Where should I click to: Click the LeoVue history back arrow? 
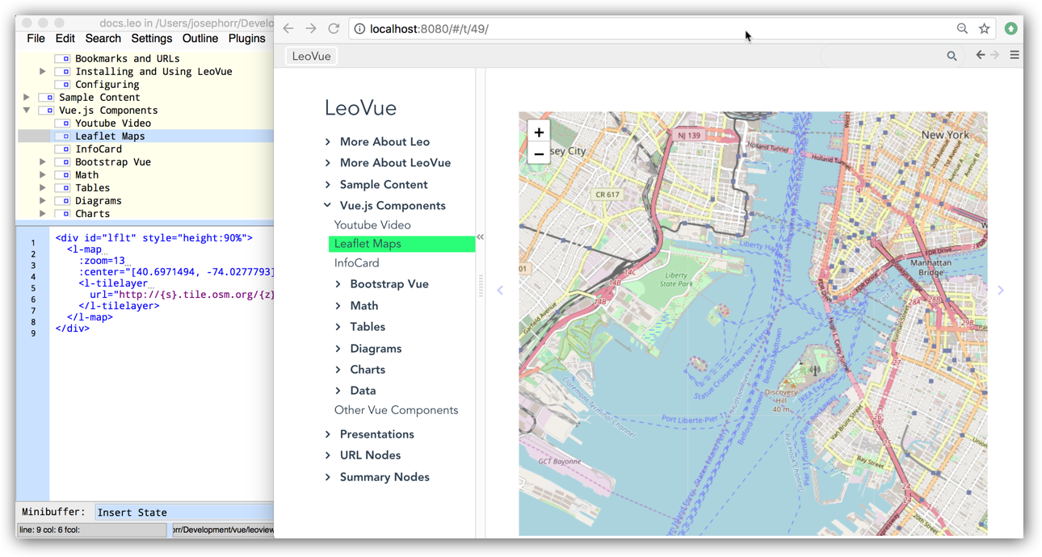(x=981, y=55)
